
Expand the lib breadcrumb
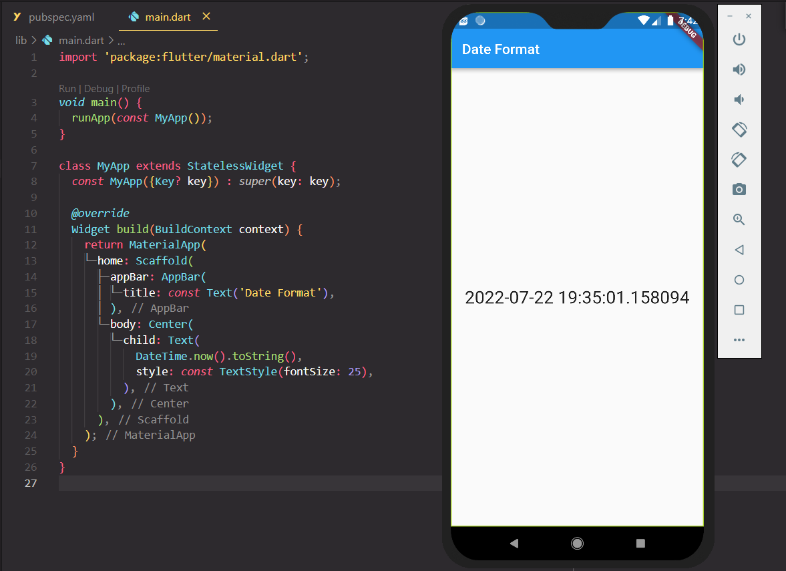click(21, 40)
